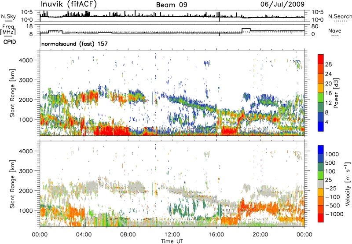The image size is (352, 244).
Task: Click the '-1000' velocity colorbar tick
Action: pos(334,214)
